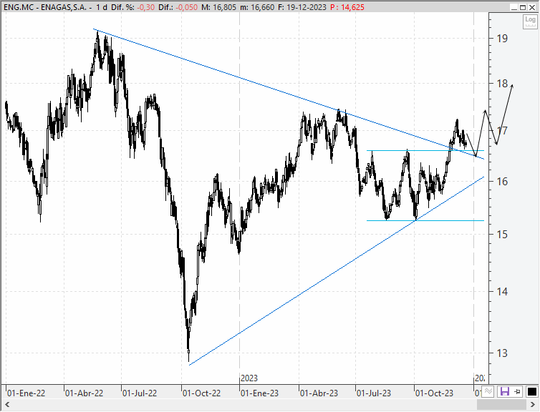Screen dimensions: 540x412
Task: Maximize the ENAGAS chart window
Action: 523,7
